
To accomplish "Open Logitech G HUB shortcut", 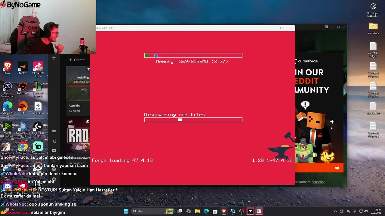I will pos(38,130).
